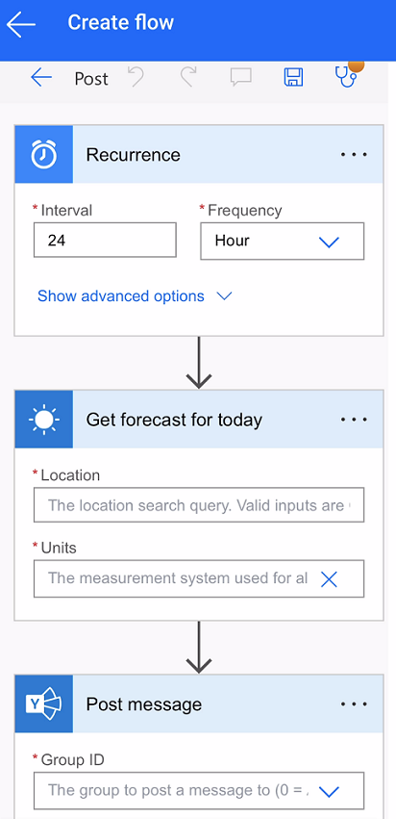396x819 pixels.
Task: Undo the last change
Action: click(x=136, y=77)
